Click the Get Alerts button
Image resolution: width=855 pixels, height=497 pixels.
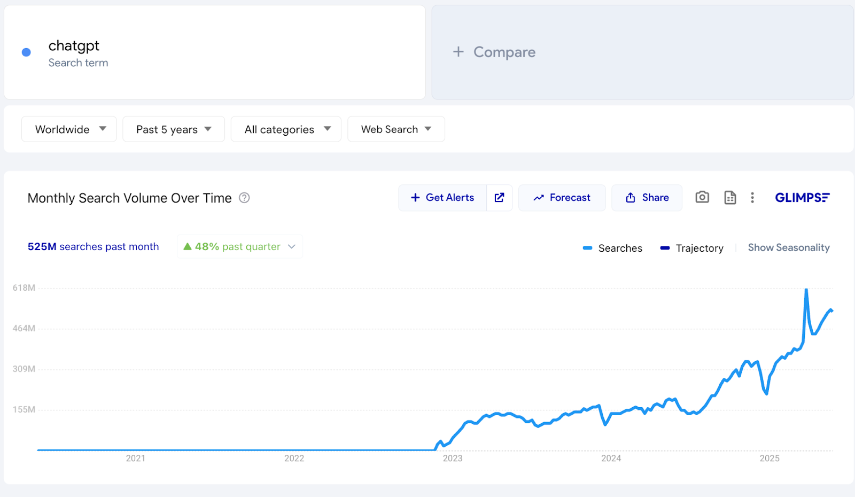tap(442, 197)
